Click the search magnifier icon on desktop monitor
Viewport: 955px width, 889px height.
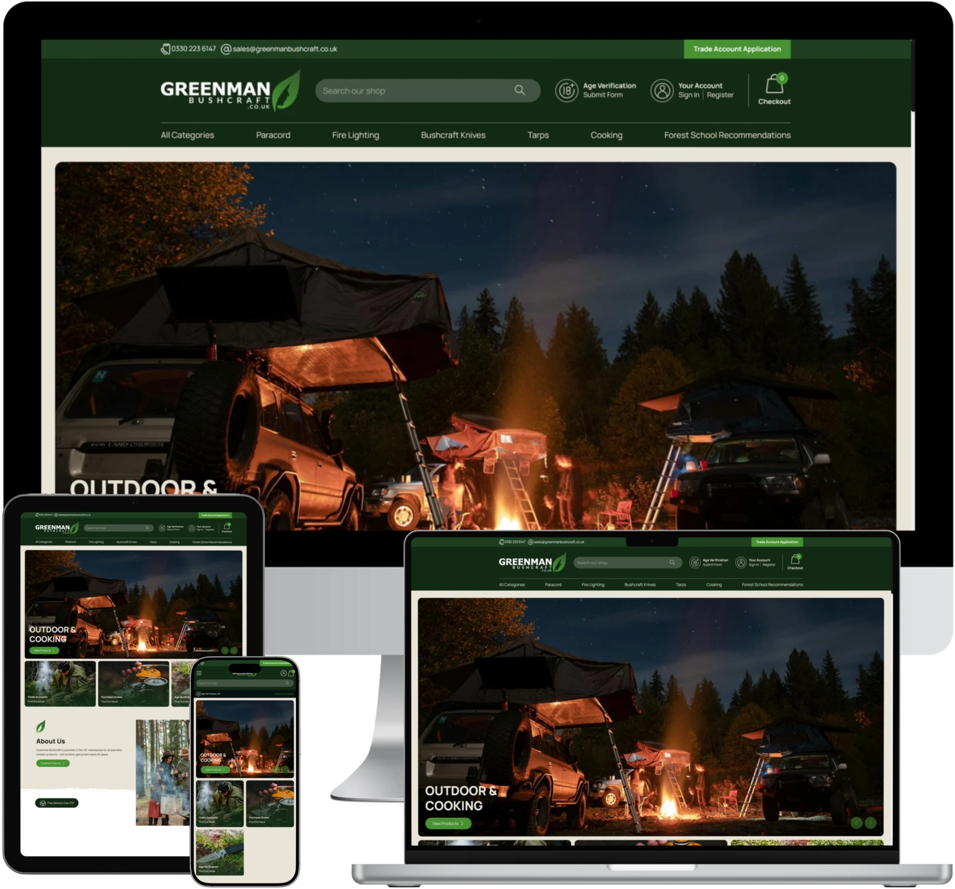[519, 90]
